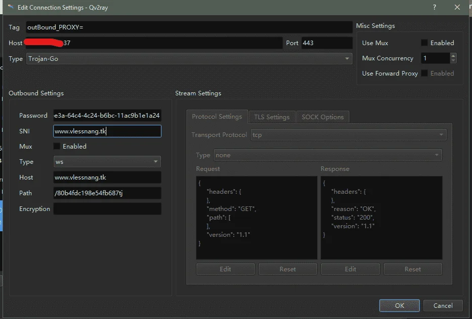
Task: Click the "Misc Settings" group label
Action: (375, 26)
